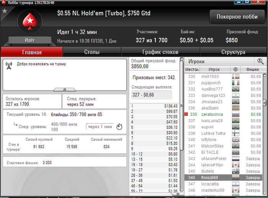This screenshot has width=268, height=198.
Task: Click the favorite star icon
Action: click(x=5, y=11)
